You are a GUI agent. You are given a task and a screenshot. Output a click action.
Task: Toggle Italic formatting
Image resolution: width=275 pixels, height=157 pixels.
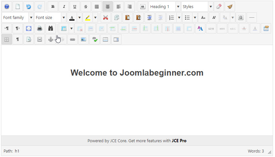pyautogui.click(x=64, y=7)
